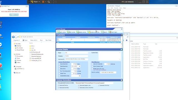
Task: Adjust the Network Instances spinner
Action: (109, 64)
